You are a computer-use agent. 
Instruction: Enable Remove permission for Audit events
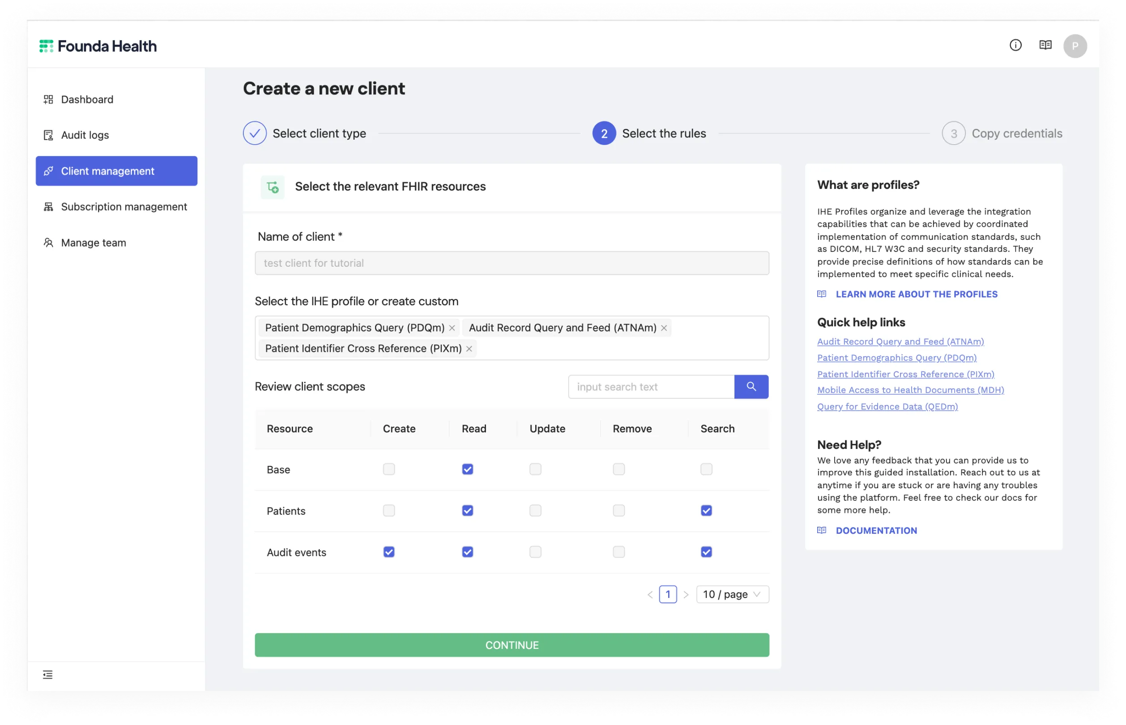tap(618, 552)
